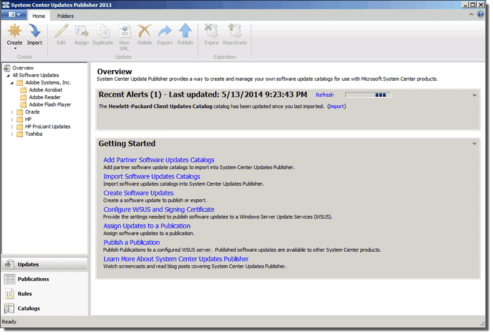
Task: Open Configure WSUS and Signing Certificate link
Action: pyautogui.click(x=159, y=209)
